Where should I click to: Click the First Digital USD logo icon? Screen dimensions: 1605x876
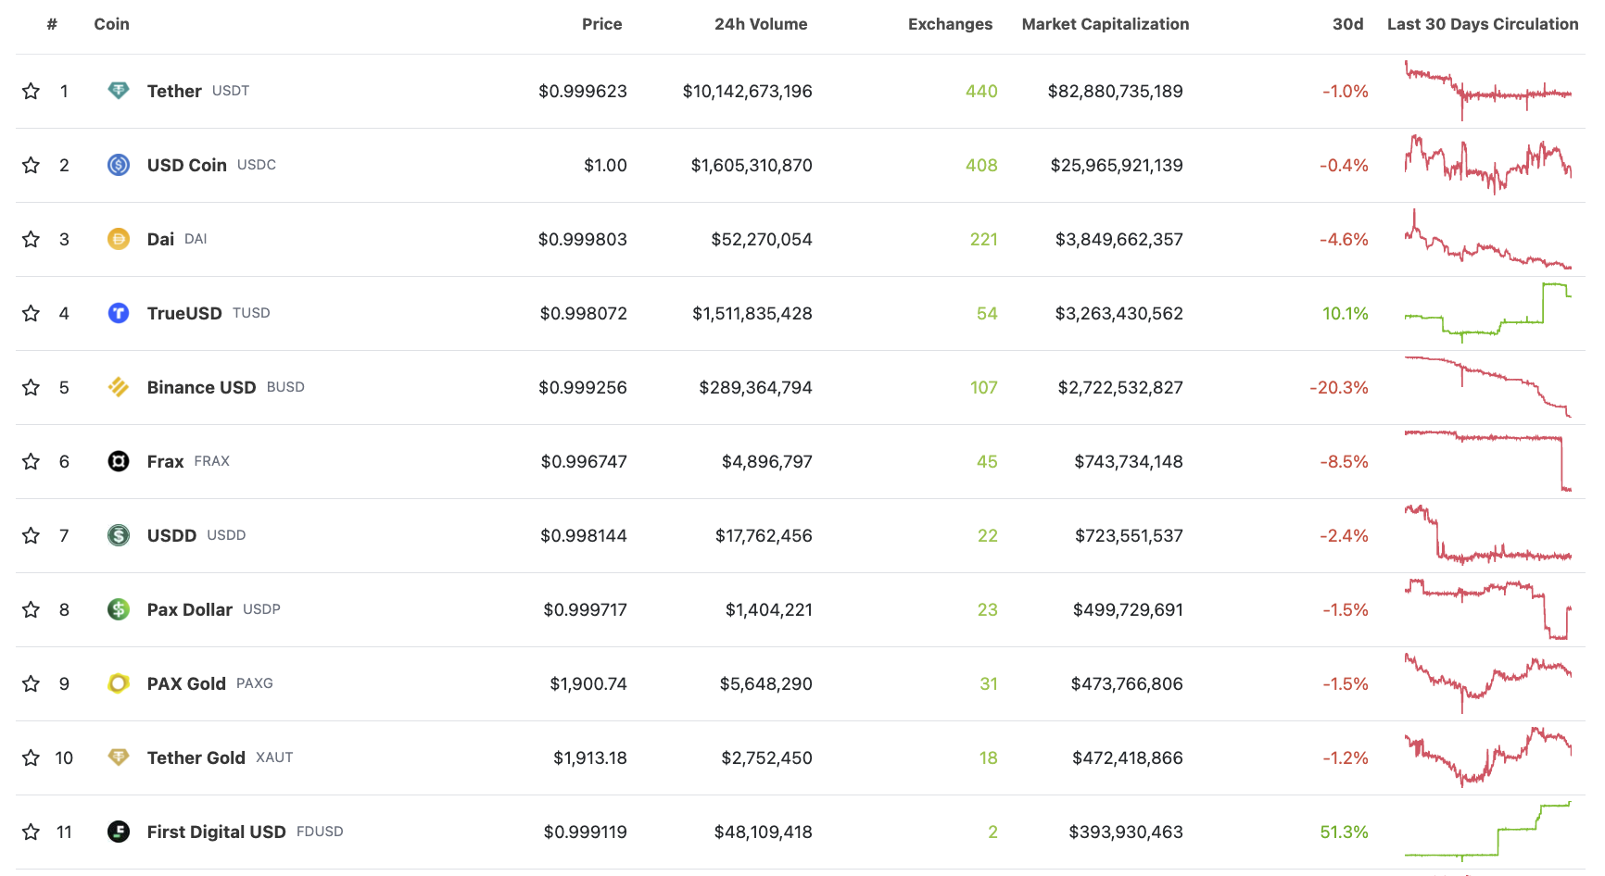pyautogui.click(x=119, y=832)
